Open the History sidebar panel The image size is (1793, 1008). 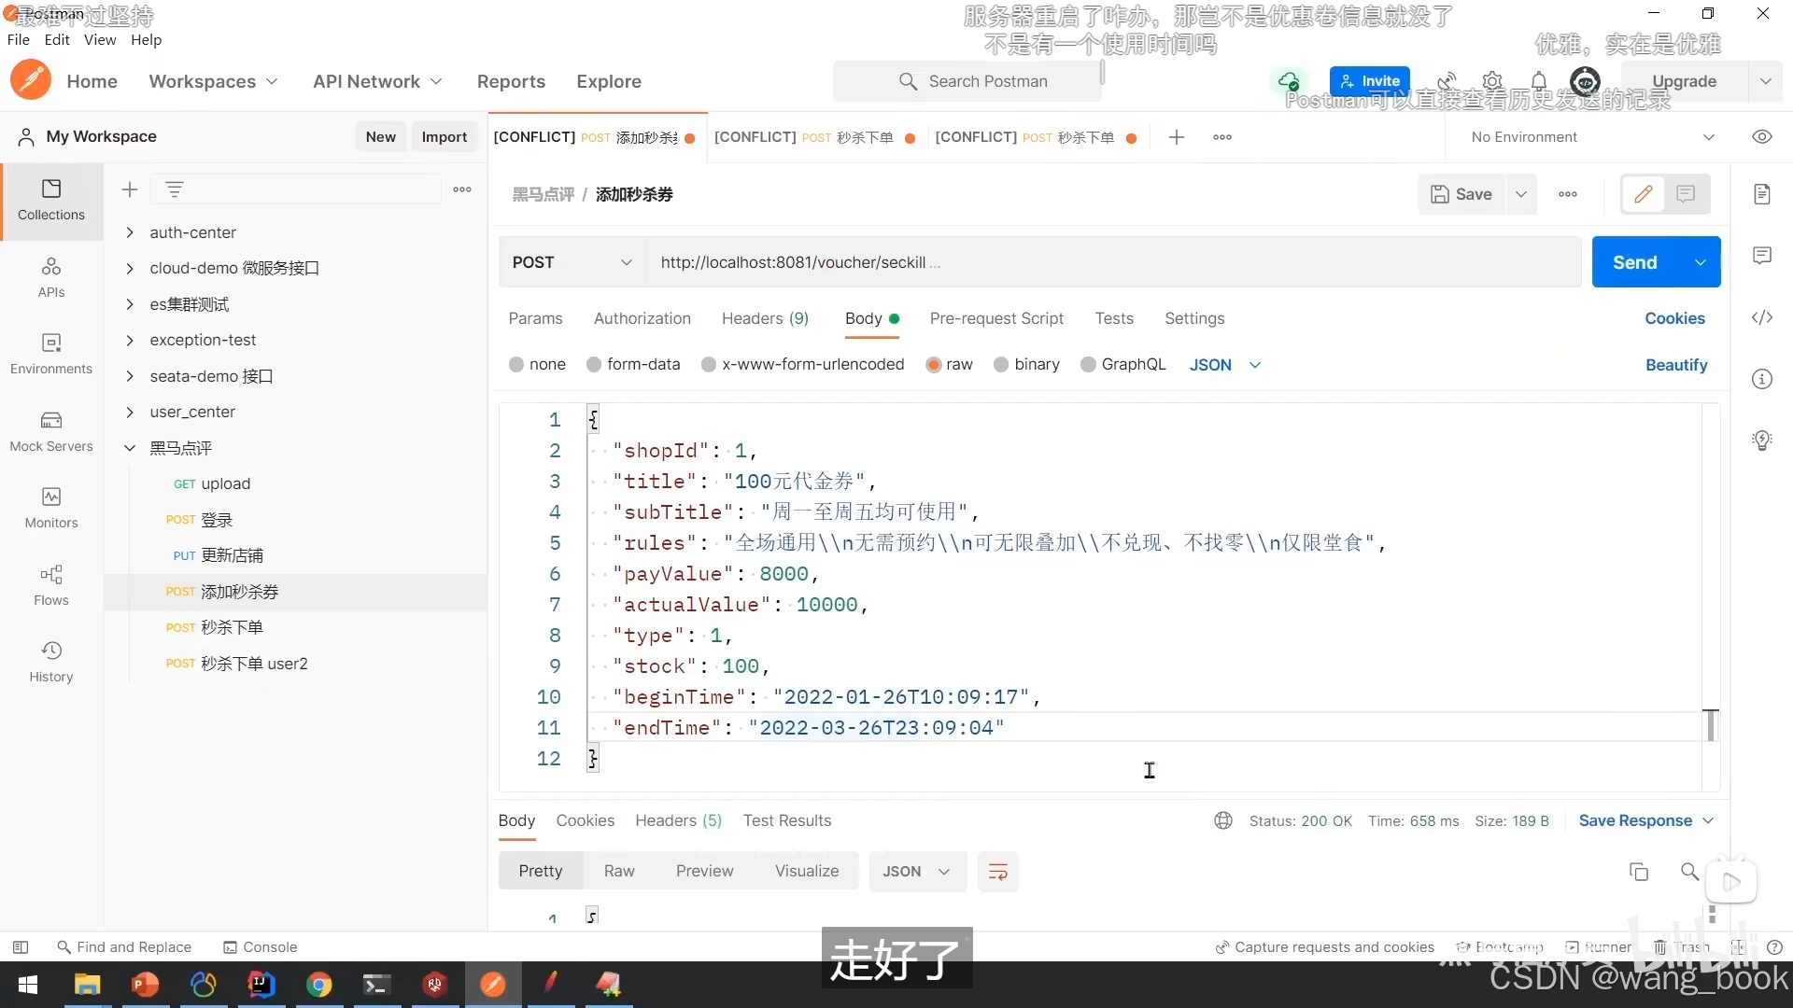51,662
